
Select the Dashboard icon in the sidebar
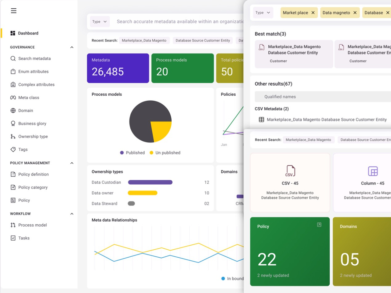click(13, 33)
